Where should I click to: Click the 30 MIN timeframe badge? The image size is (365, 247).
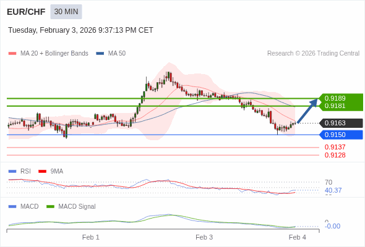[x=66, y=12]
